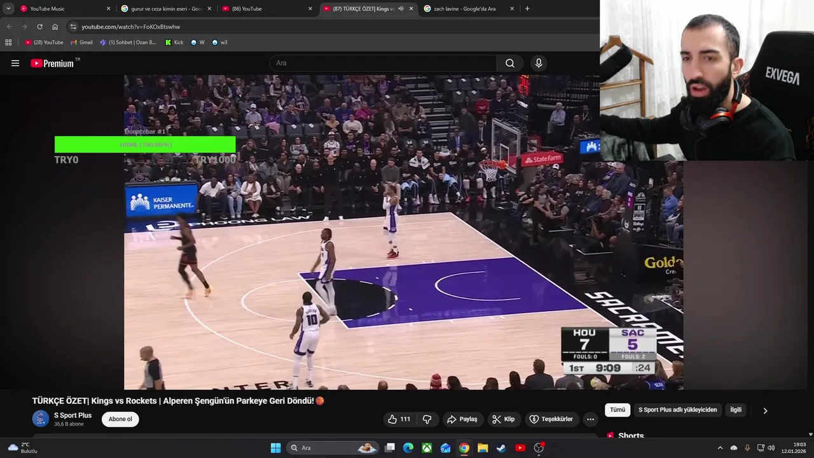The height and width of the screenshot is (458, 814).
Task: Close the zach lavine tab
Action: point(512,9)
